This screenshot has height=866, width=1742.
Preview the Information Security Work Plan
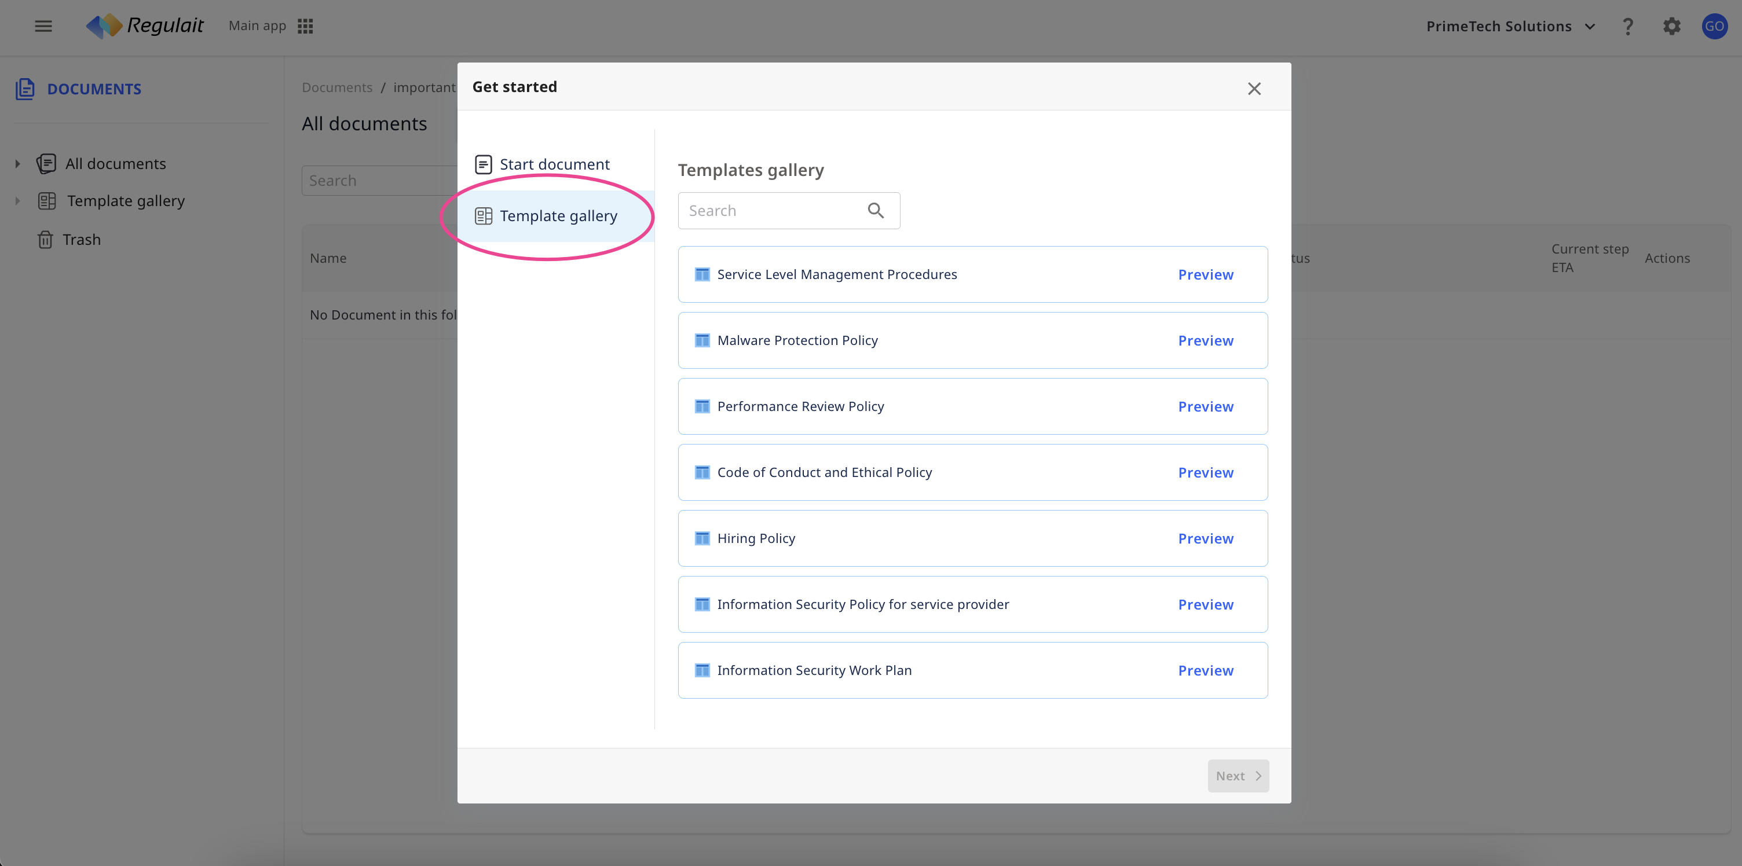[x=1205, y=670]
